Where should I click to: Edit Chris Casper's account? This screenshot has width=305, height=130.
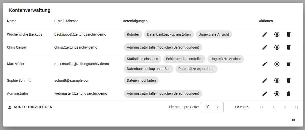(265, 47)
